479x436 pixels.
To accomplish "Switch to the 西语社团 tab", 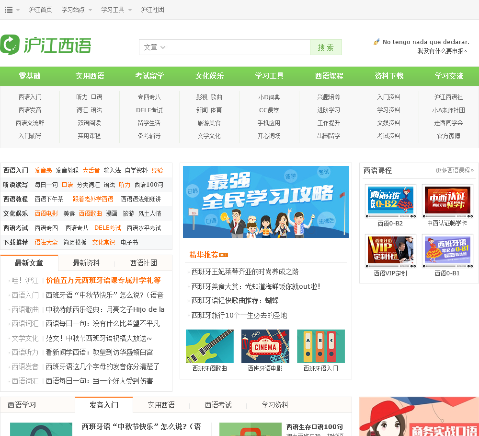I will [x=143, y=263].
